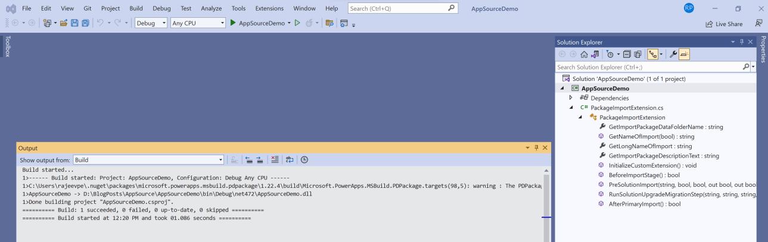Screen dimensions: 768x242
Task: Expand the Dependencies tree node
Action: [571, 98]
